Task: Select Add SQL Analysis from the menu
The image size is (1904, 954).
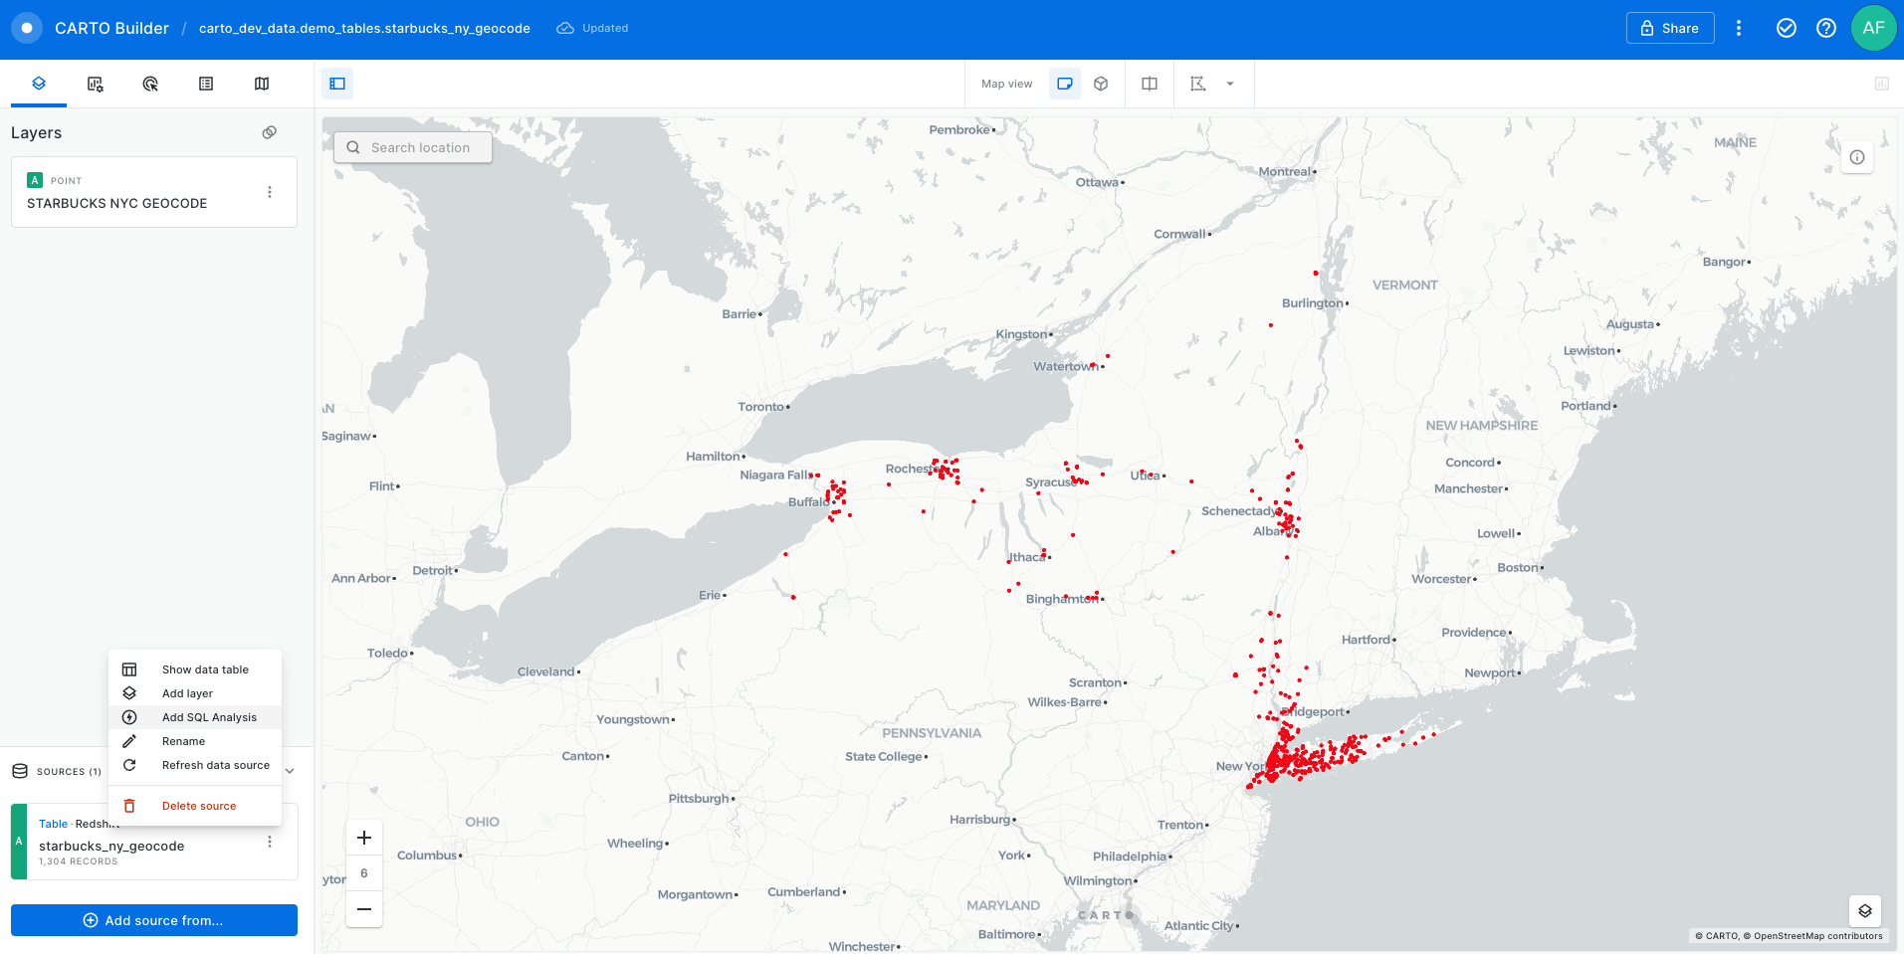Action: coord(209,717)
